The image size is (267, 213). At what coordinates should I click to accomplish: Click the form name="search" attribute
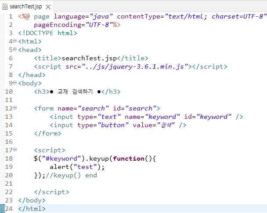[x=83, y=108]
